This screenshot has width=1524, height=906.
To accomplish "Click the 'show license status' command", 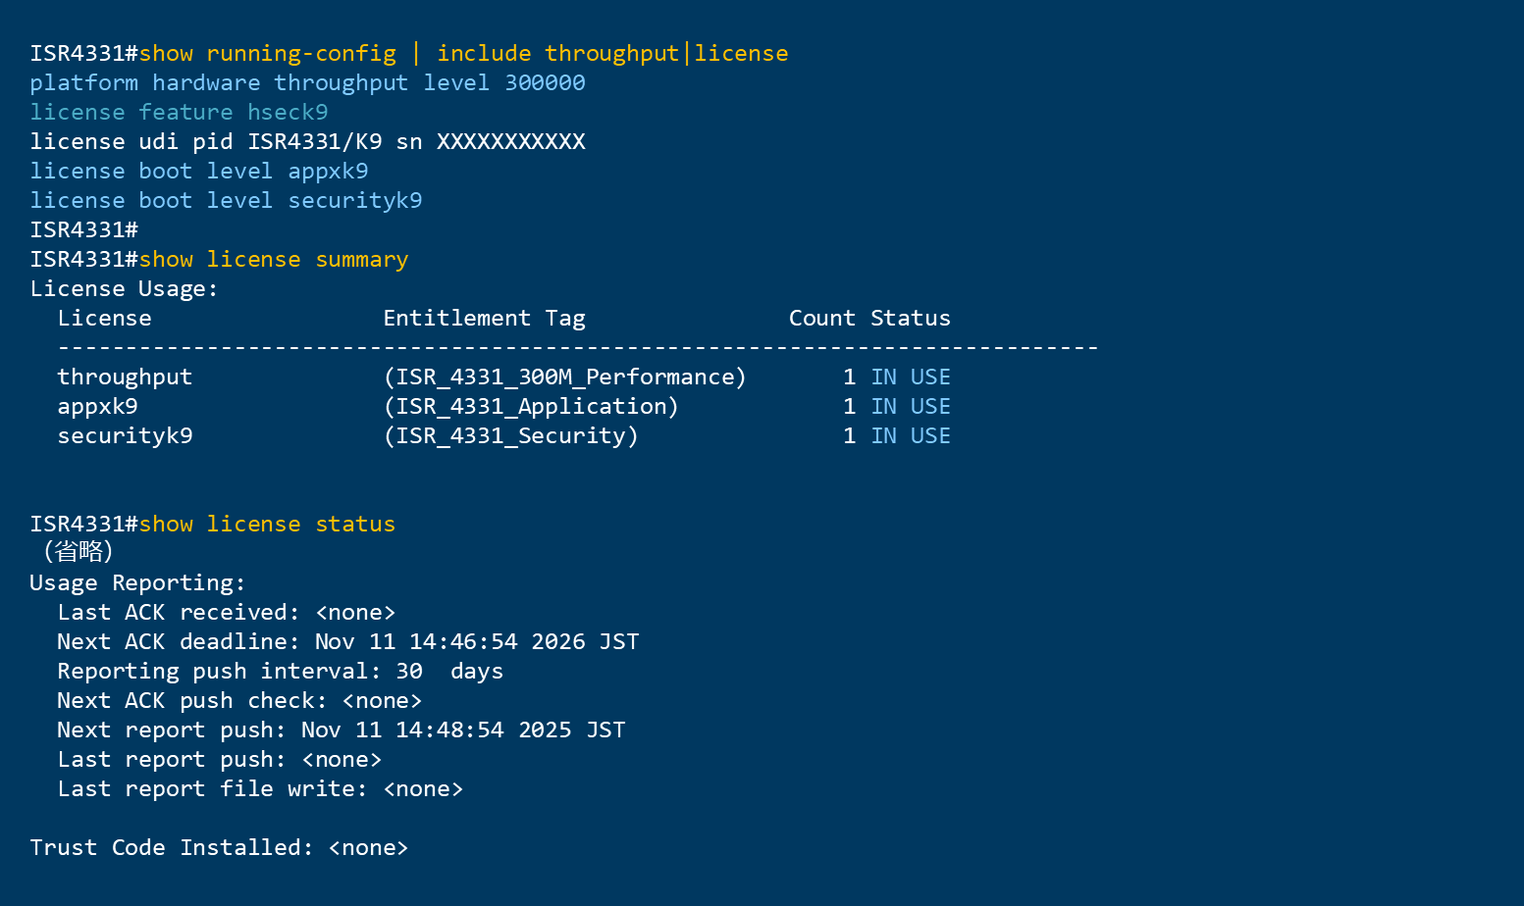I will point(267,525).
